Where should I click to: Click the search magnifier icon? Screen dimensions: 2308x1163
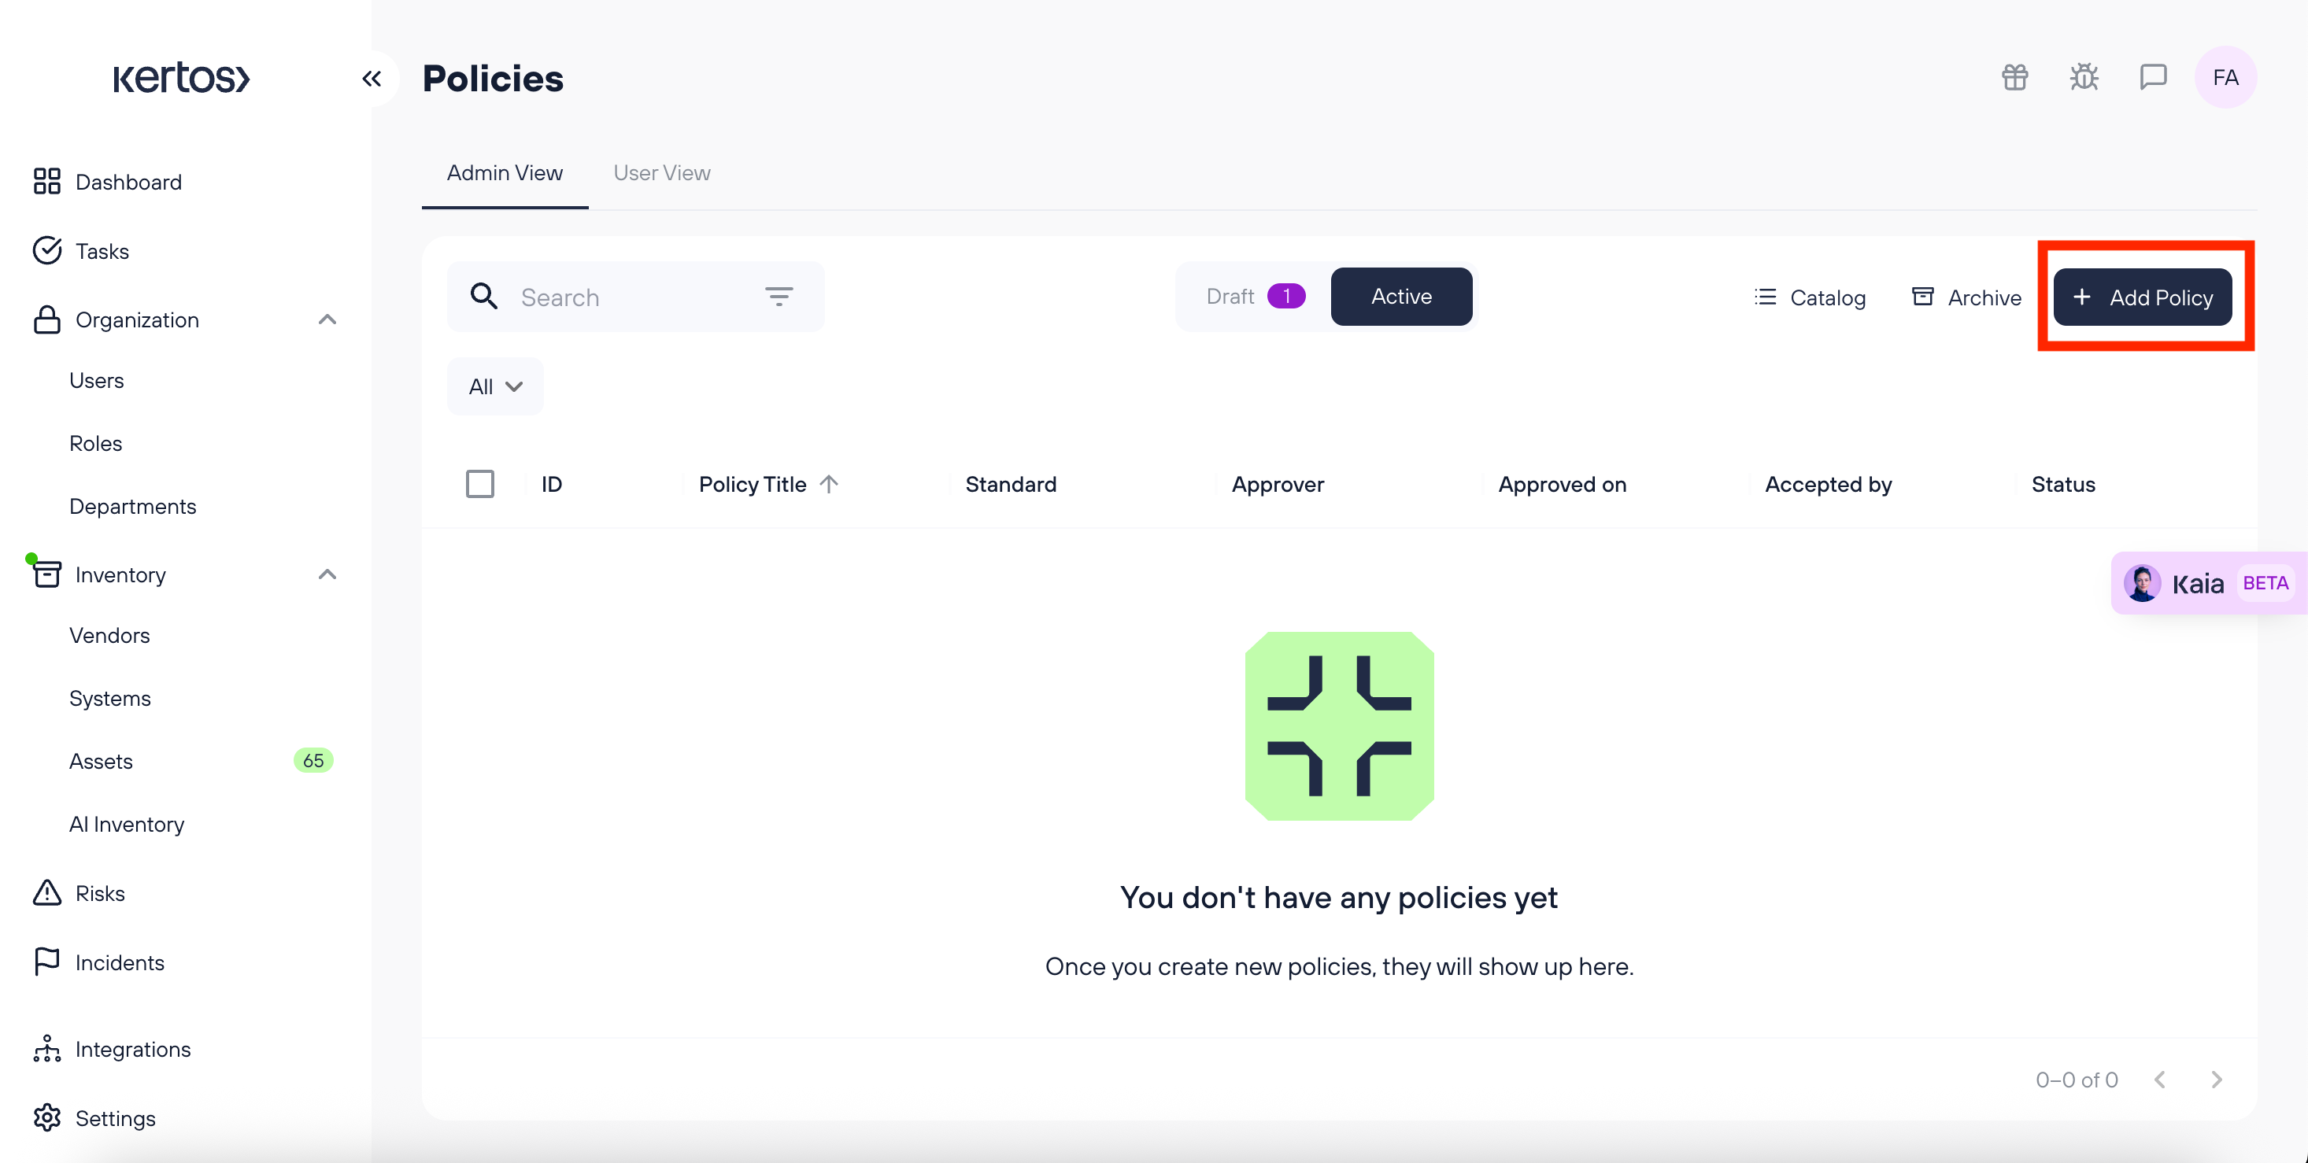click(x=484, y=297)
